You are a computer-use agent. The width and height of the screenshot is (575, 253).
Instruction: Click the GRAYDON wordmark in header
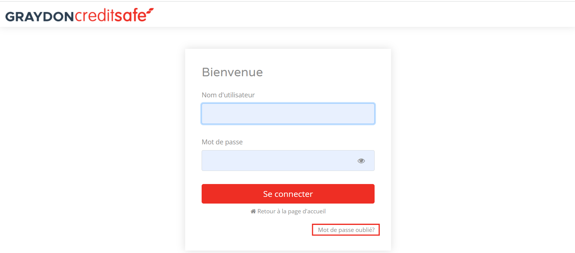coord(40,17)
